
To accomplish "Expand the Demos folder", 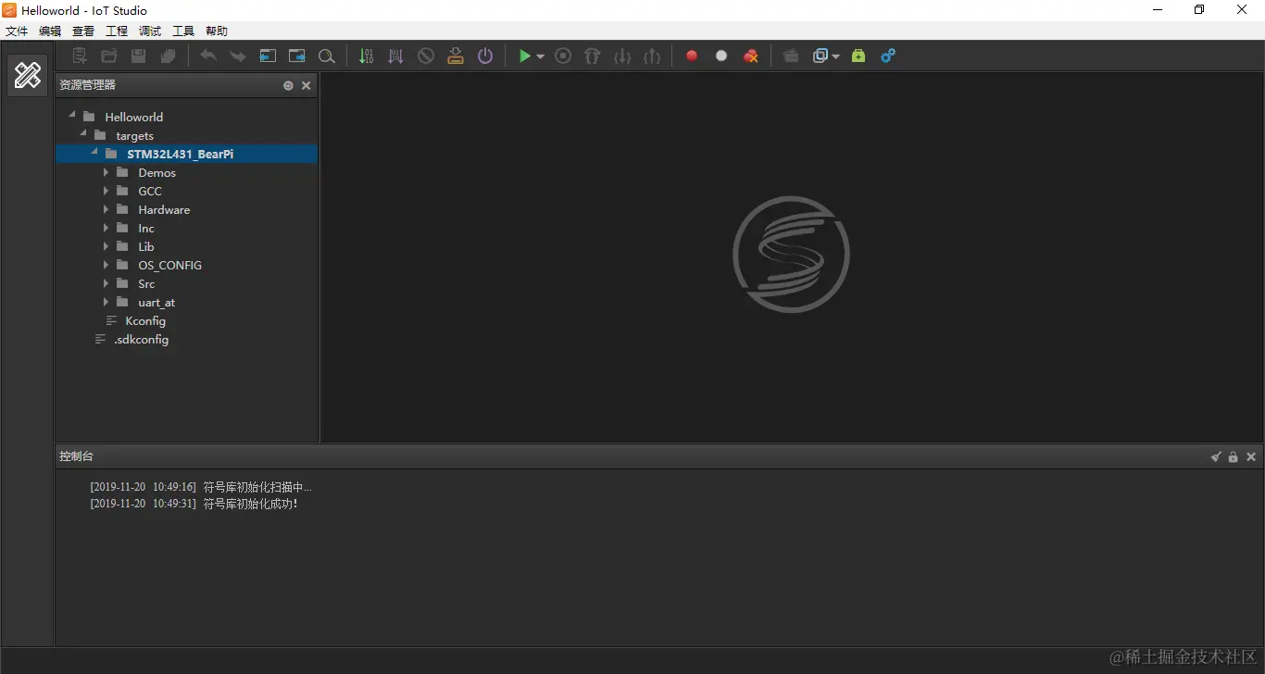I will pyautogui.click(x=106, y=172).
